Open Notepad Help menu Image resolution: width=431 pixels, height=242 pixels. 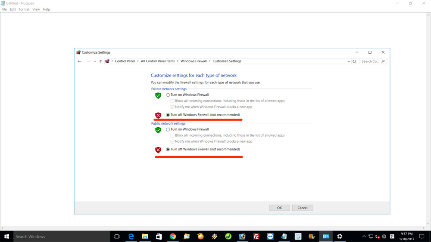[x=47, y=9]
